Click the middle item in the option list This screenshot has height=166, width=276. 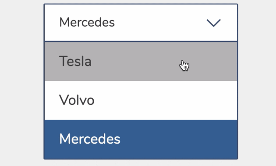[x=141, y=100]
